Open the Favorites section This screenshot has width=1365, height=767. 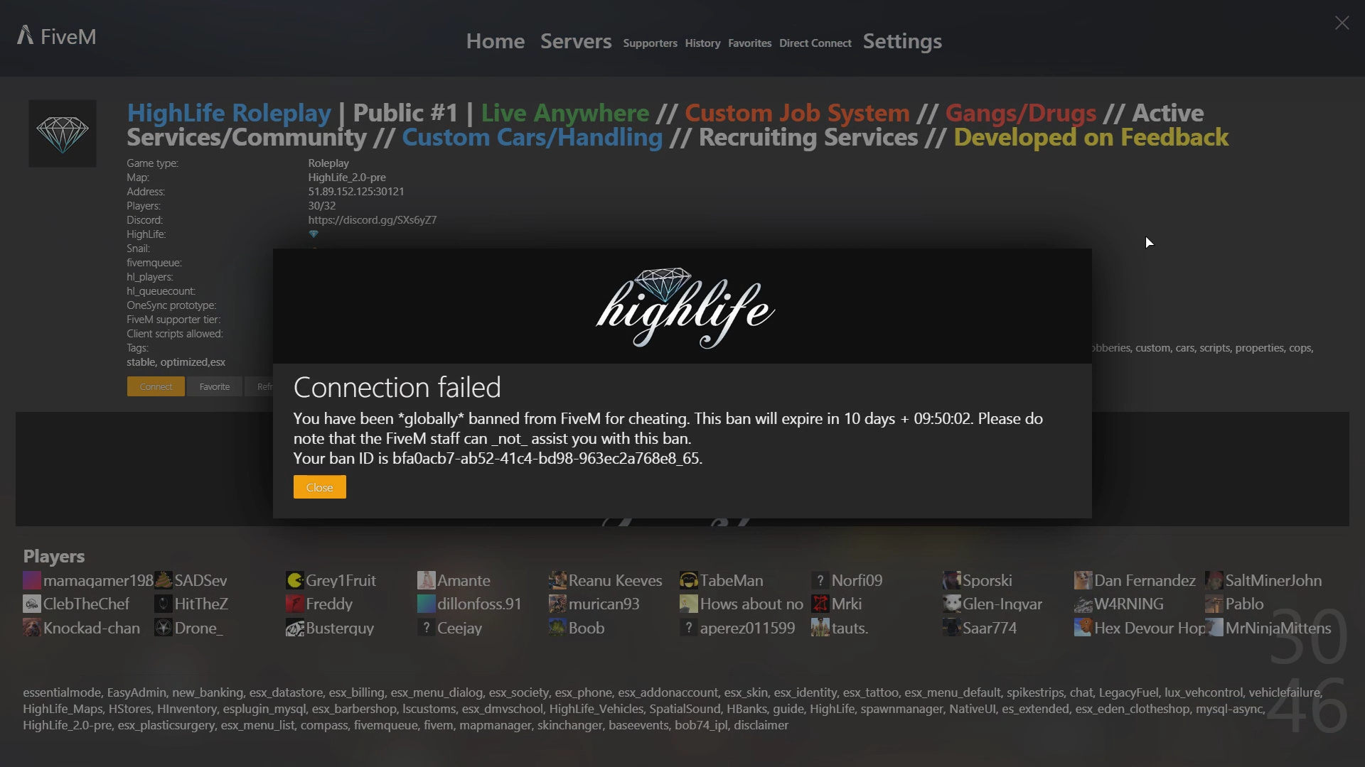point(749,43)
